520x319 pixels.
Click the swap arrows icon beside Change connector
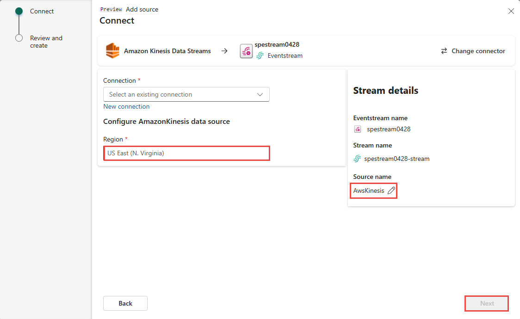[x=444, y=51]
